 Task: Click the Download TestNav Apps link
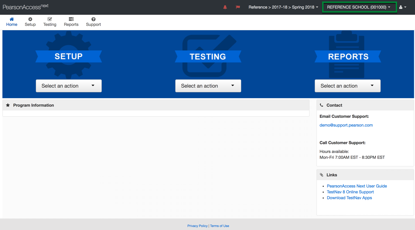point(349,198)
